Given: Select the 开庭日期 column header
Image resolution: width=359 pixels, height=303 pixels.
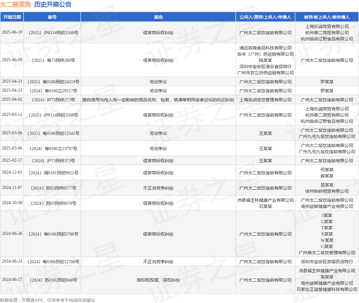Looking at the screenshot, I should click(12, 17).
